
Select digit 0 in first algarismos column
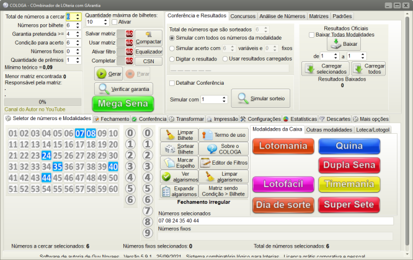(x=130, y=133)
